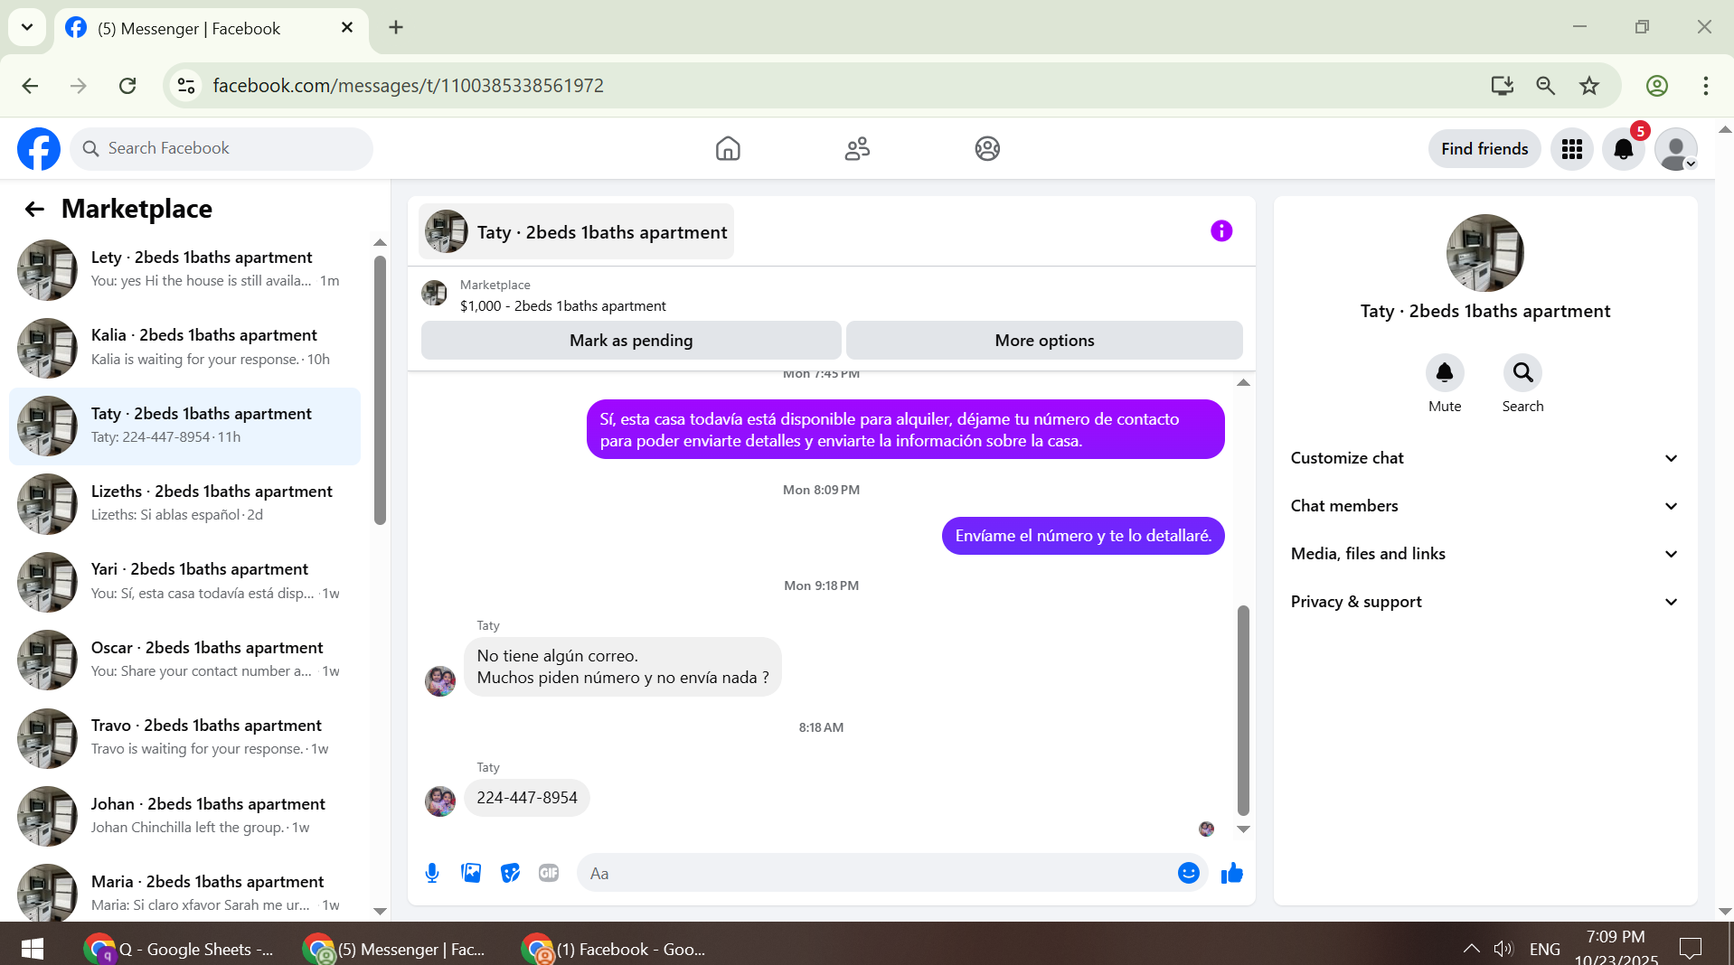The height and width of the screenshot is (965, 1734).
Task: Open the account profile avatar menu
Action: click(1676, 149)
